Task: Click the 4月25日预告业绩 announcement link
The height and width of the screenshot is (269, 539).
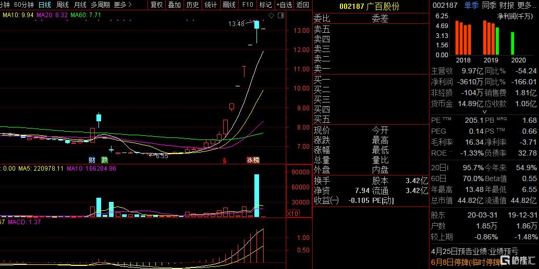Action: (474, 251)
